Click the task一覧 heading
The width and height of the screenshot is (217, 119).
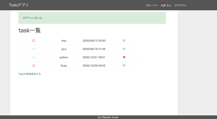coord(30,30)
